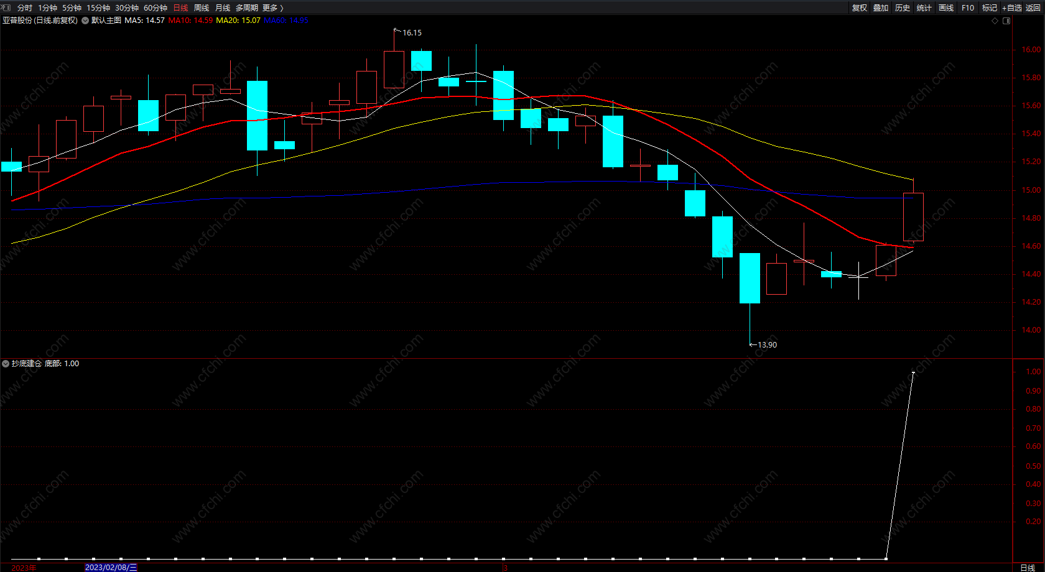Viewport: 1045px width, 572px height.
Task: Switch to the 月线 monthly tab
Action: coord(223,7)
